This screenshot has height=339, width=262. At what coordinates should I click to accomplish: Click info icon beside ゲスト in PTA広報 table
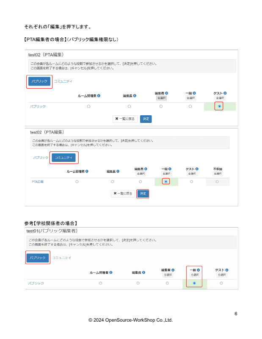pos(197,169)
